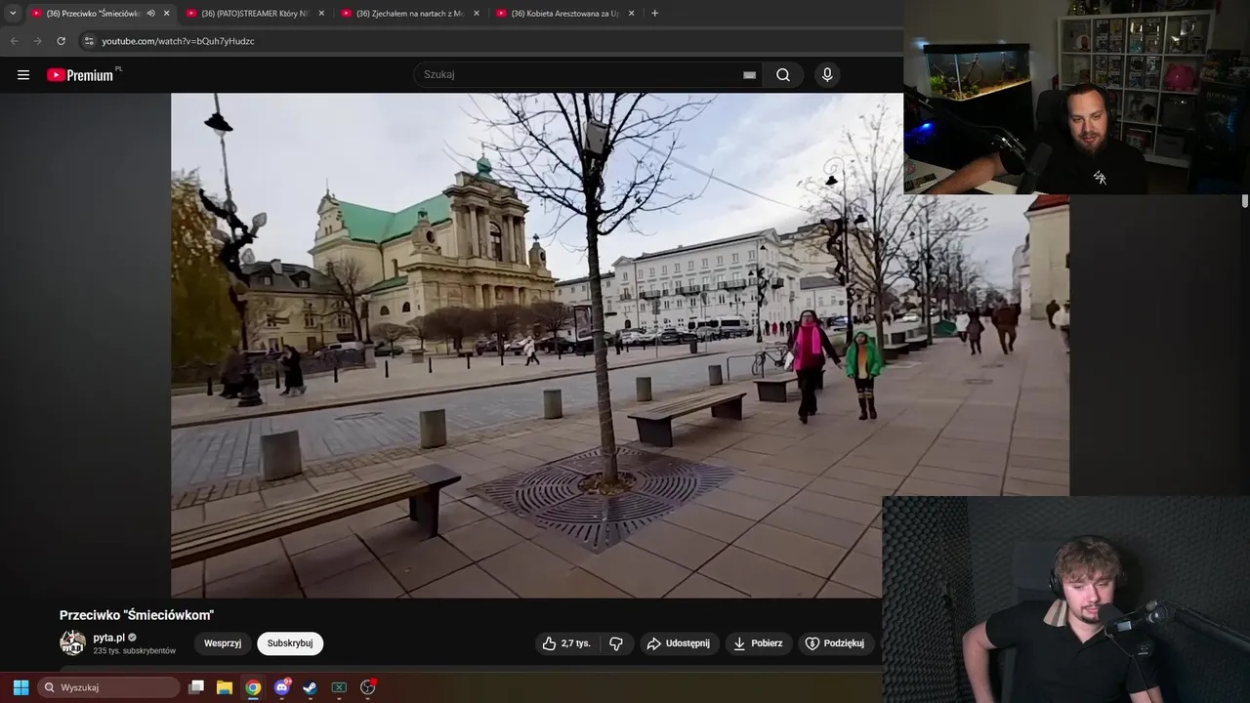Mute audio on the Przeciwko tab speaker icon

(x=150, y=14)
